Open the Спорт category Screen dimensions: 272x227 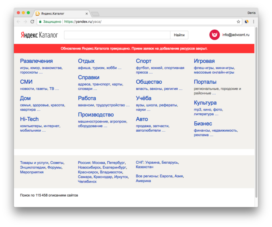(x=144, y=61)
